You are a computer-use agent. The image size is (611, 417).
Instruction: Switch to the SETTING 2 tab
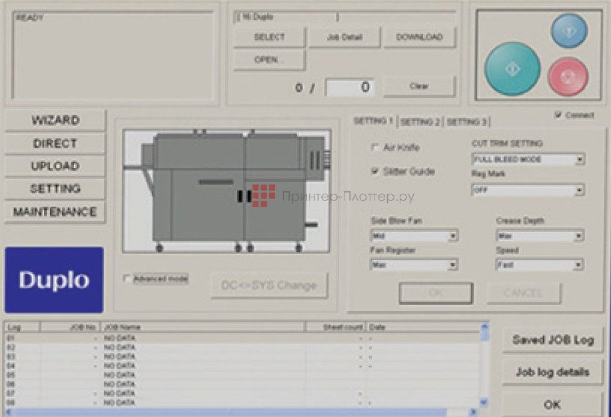coord(420,122)
